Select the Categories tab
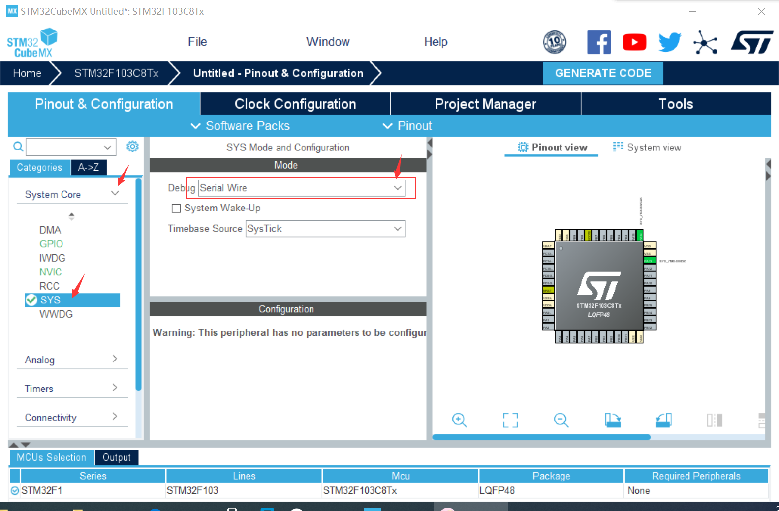779x511 pixels. (40, 167)
